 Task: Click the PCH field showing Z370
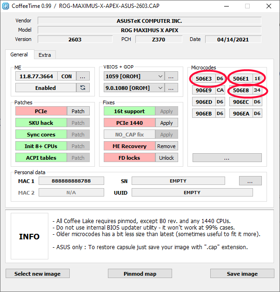[159, 39]
